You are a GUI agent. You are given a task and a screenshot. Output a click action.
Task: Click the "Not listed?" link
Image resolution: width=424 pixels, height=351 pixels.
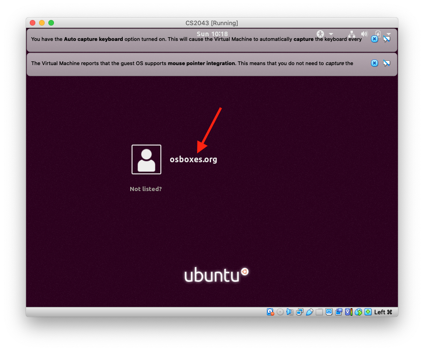(146, 189)
